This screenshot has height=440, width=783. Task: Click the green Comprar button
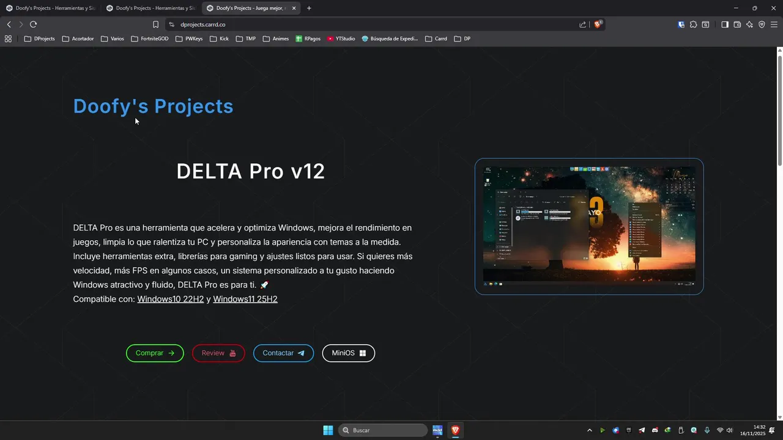point(155,353)
